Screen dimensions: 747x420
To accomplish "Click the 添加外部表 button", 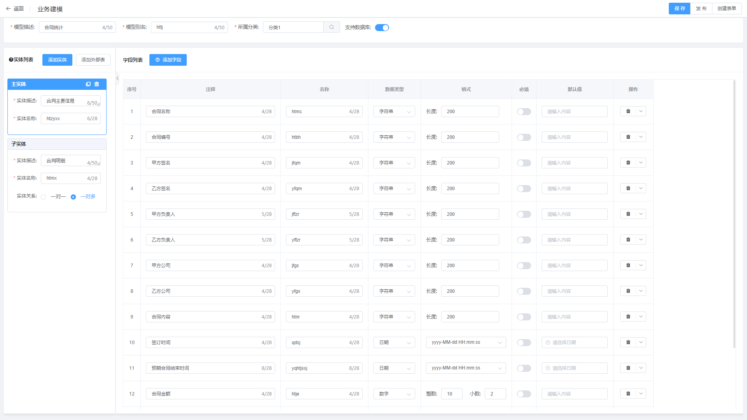I will 93,60.
